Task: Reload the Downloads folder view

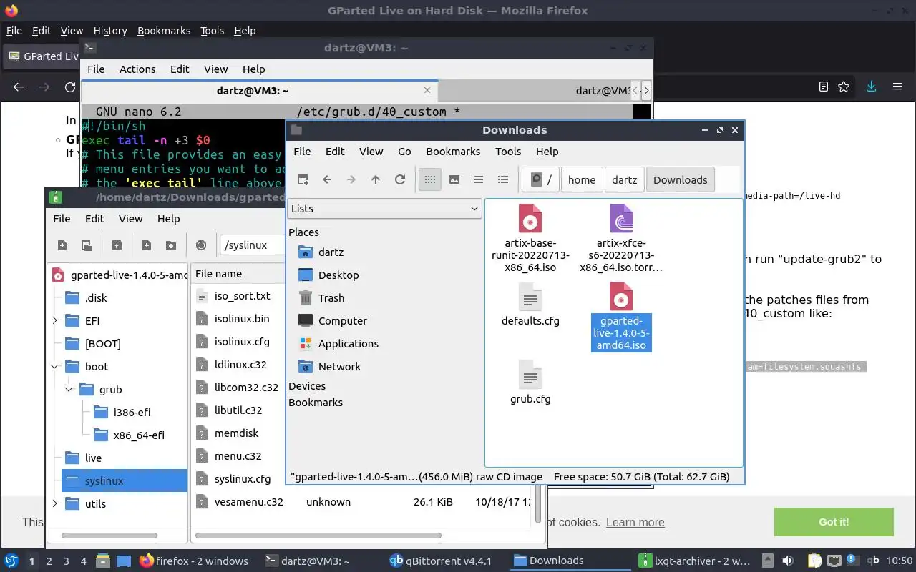Action: [x=400, y=179]
